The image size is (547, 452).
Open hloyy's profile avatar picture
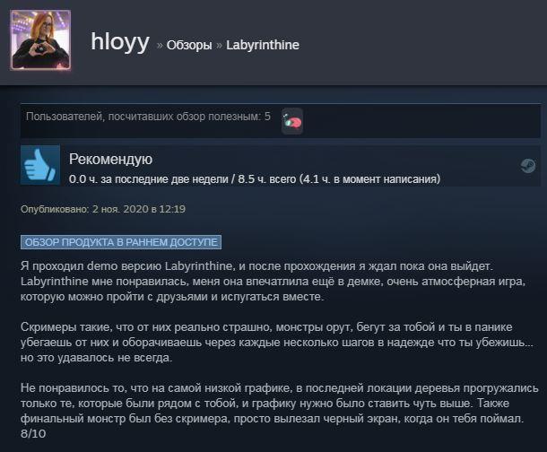[x=40, y=40]
